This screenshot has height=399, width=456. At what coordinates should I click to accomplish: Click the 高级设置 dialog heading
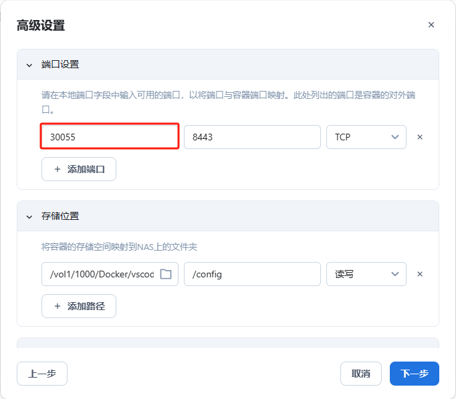pyautogui.click(x=41, y=25)
